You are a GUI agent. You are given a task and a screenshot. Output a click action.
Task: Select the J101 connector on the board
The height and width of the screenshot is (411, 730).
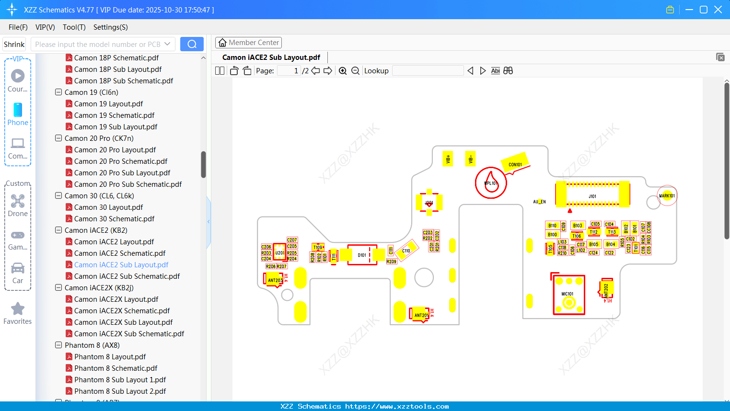pos(592,194)
